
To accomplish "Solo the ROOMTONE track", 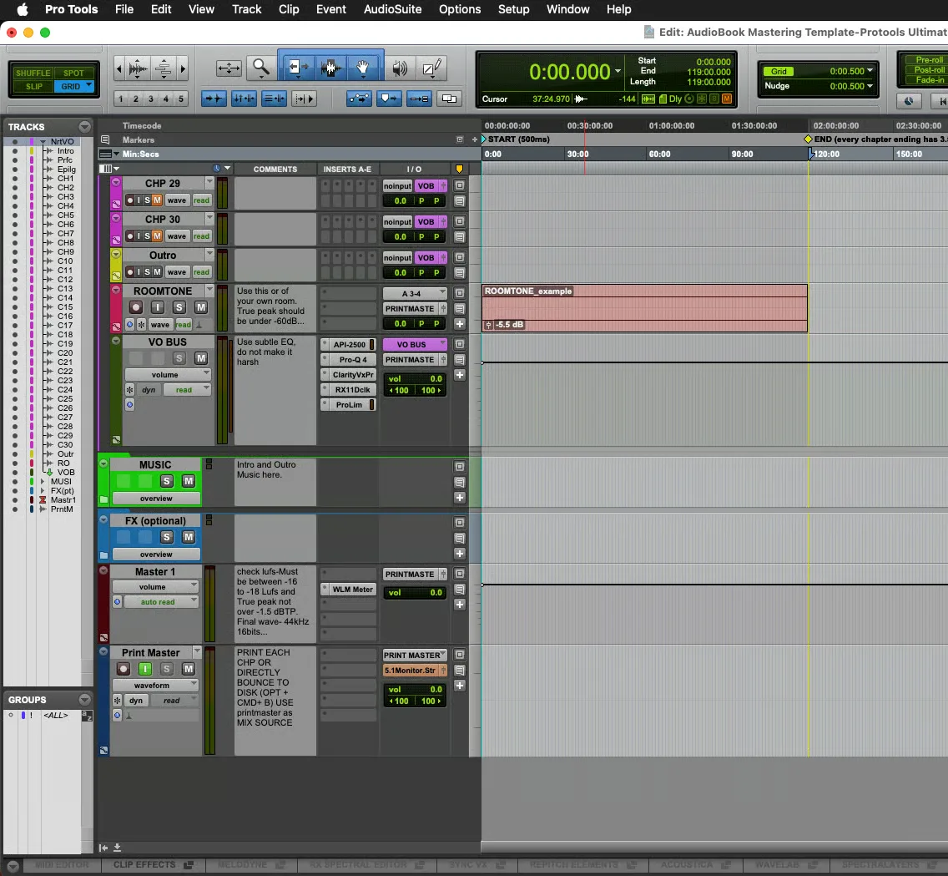I will click(x=179, y=307).
